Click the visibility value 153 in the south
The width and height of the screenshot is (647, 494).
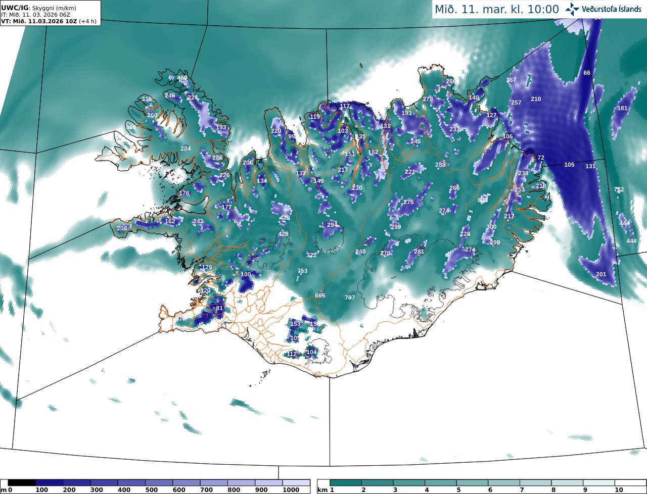pos(295,324)
